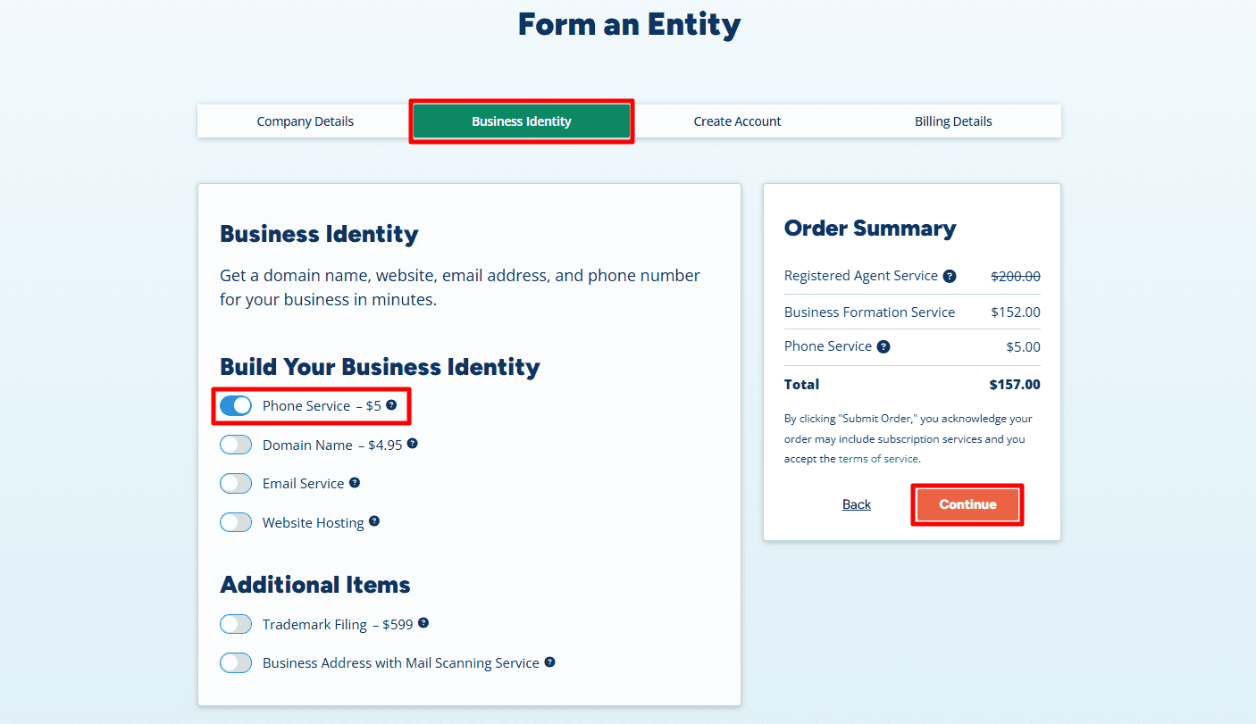This screenshot has height=724, width=1256.
Task: View help for Email Service
Action: point(355,482)
